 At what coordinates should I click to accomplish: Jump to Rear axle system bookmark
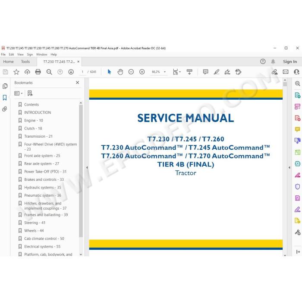point(41,164)
